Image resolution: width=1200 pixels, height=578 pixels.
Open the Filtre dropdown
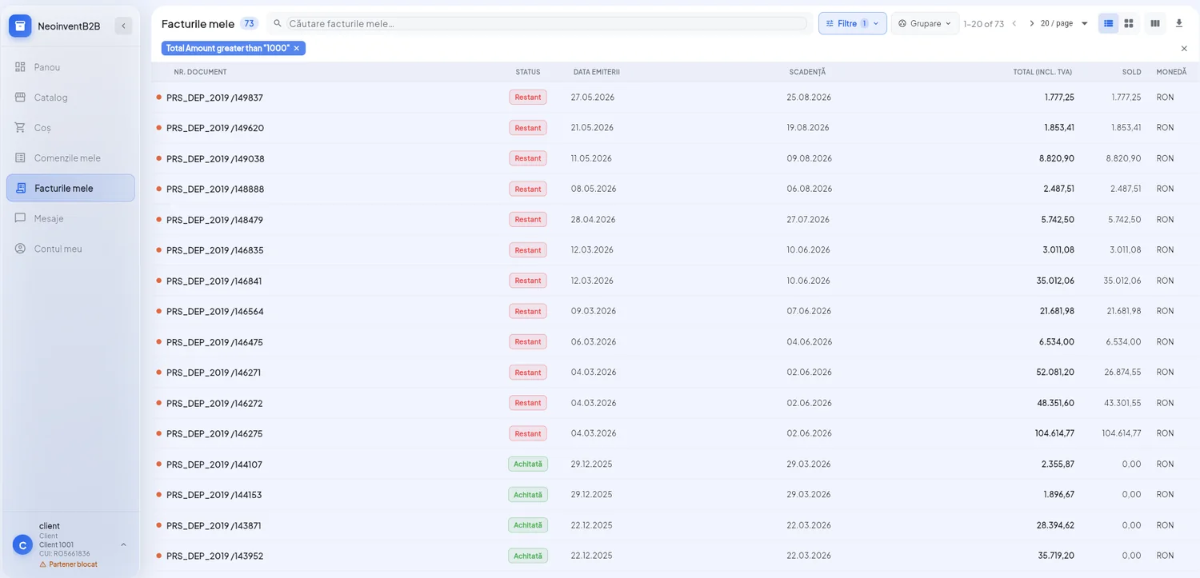tap(852, 24)
